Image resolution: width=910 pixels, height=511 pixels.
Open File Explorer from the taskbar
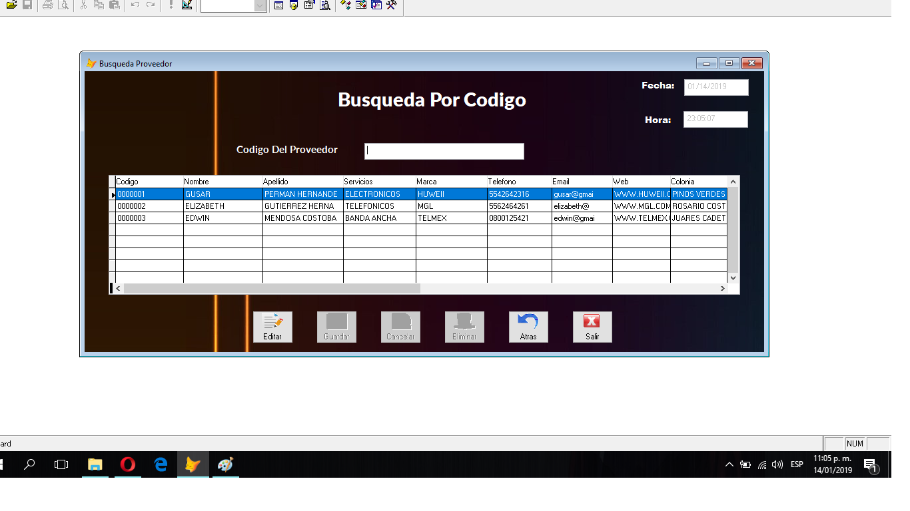coord(95,464)
